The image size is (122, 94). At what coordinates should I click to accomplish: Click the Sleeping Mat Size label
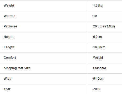tap(17, 68)
